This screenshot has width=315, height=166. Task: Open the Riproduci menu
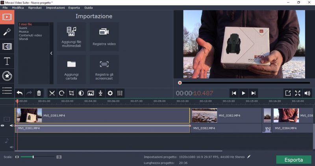click(35, 7)
